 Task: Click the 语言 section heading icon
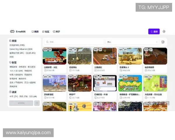[x=10, y=92]
